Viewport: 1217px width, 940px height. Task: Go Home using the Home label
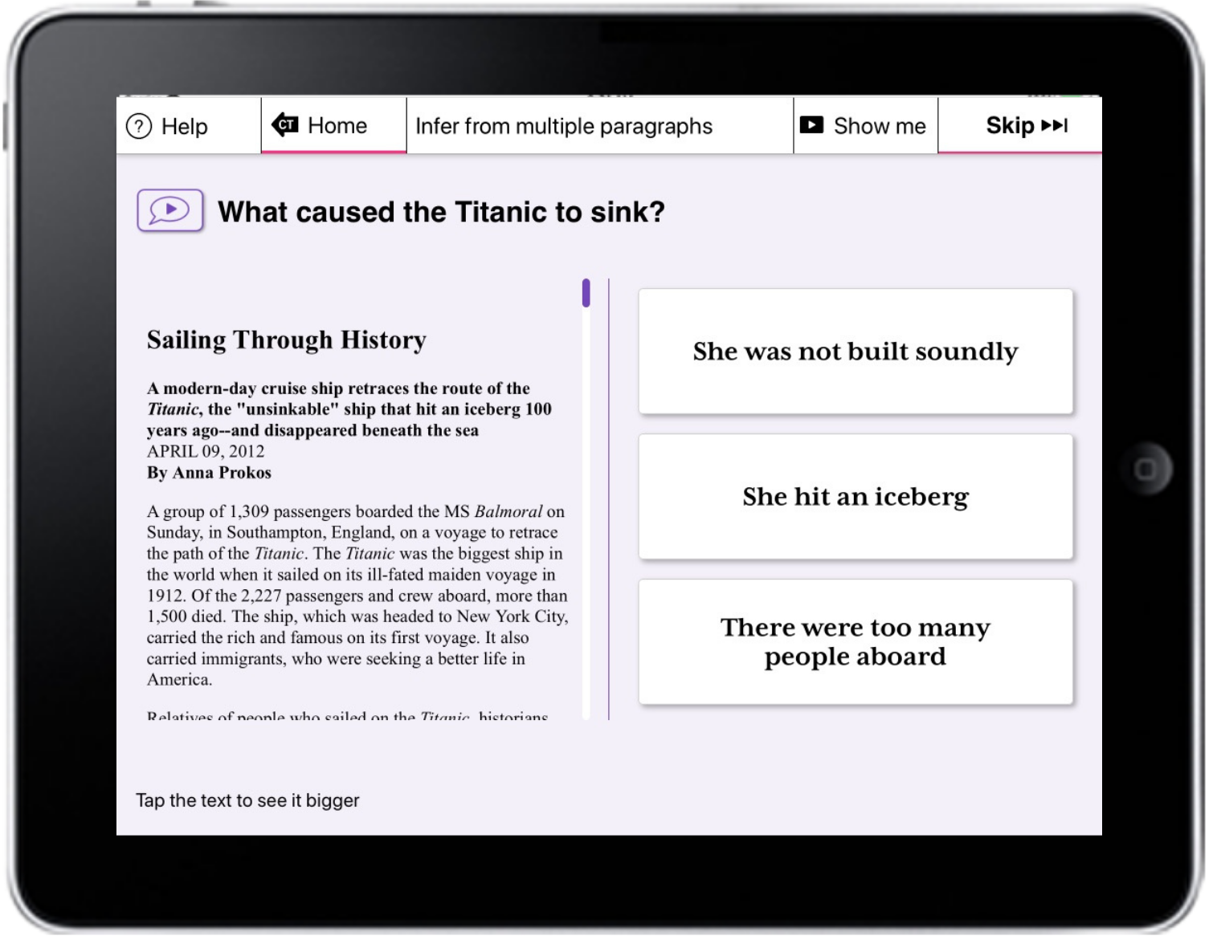tap(337, 125)
